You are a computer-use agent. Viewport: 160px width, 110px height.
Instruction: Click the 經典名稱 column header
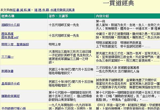pyautogui.click(x=24, y=16)
